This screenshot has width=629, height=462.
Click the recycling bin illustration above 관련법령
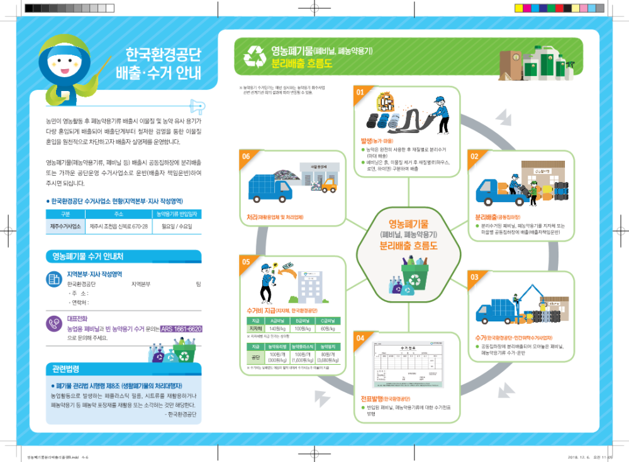click(x=172, y=350)
